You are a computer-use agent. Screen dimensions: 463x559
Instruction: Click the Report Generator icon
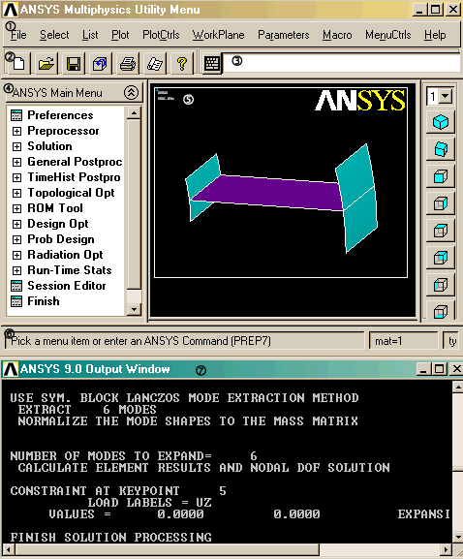pyautogui.click(x=155, y=64)
